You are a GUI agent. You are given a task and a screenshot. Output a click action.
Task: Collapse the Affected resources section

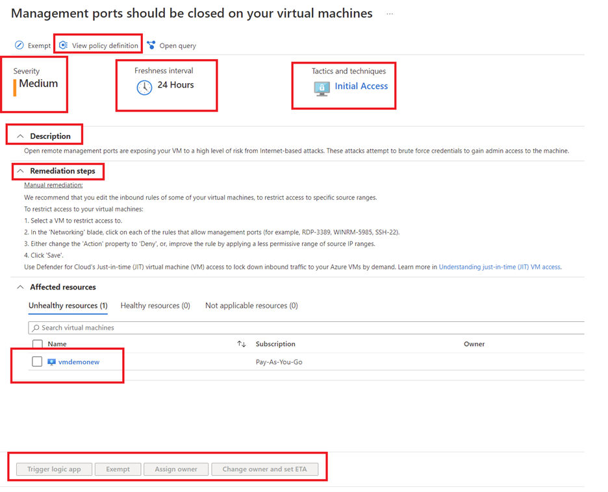20,287
